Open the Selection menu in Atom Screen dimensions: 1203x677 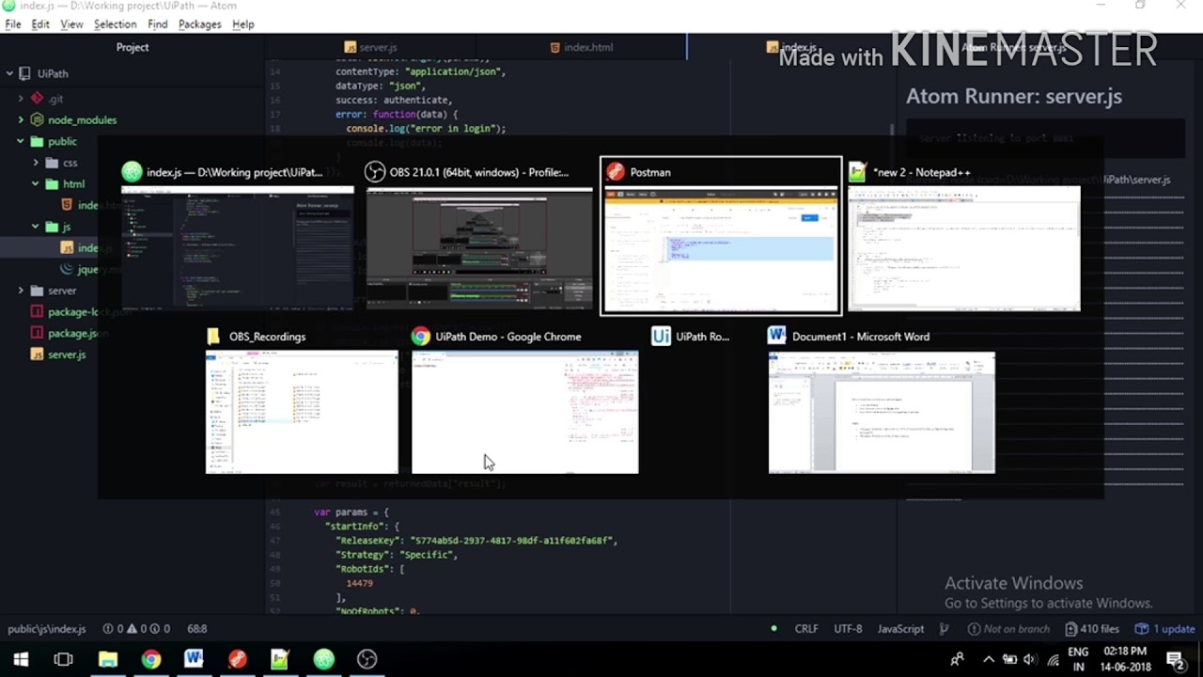coord(115,24)
